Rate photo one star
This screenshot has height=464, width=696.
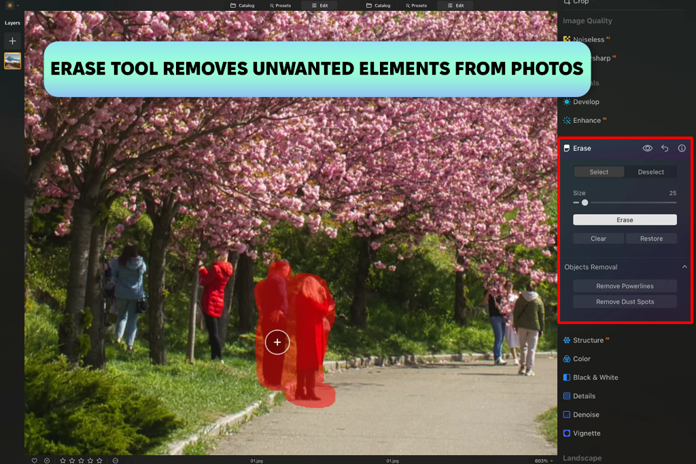click(63, 461)
